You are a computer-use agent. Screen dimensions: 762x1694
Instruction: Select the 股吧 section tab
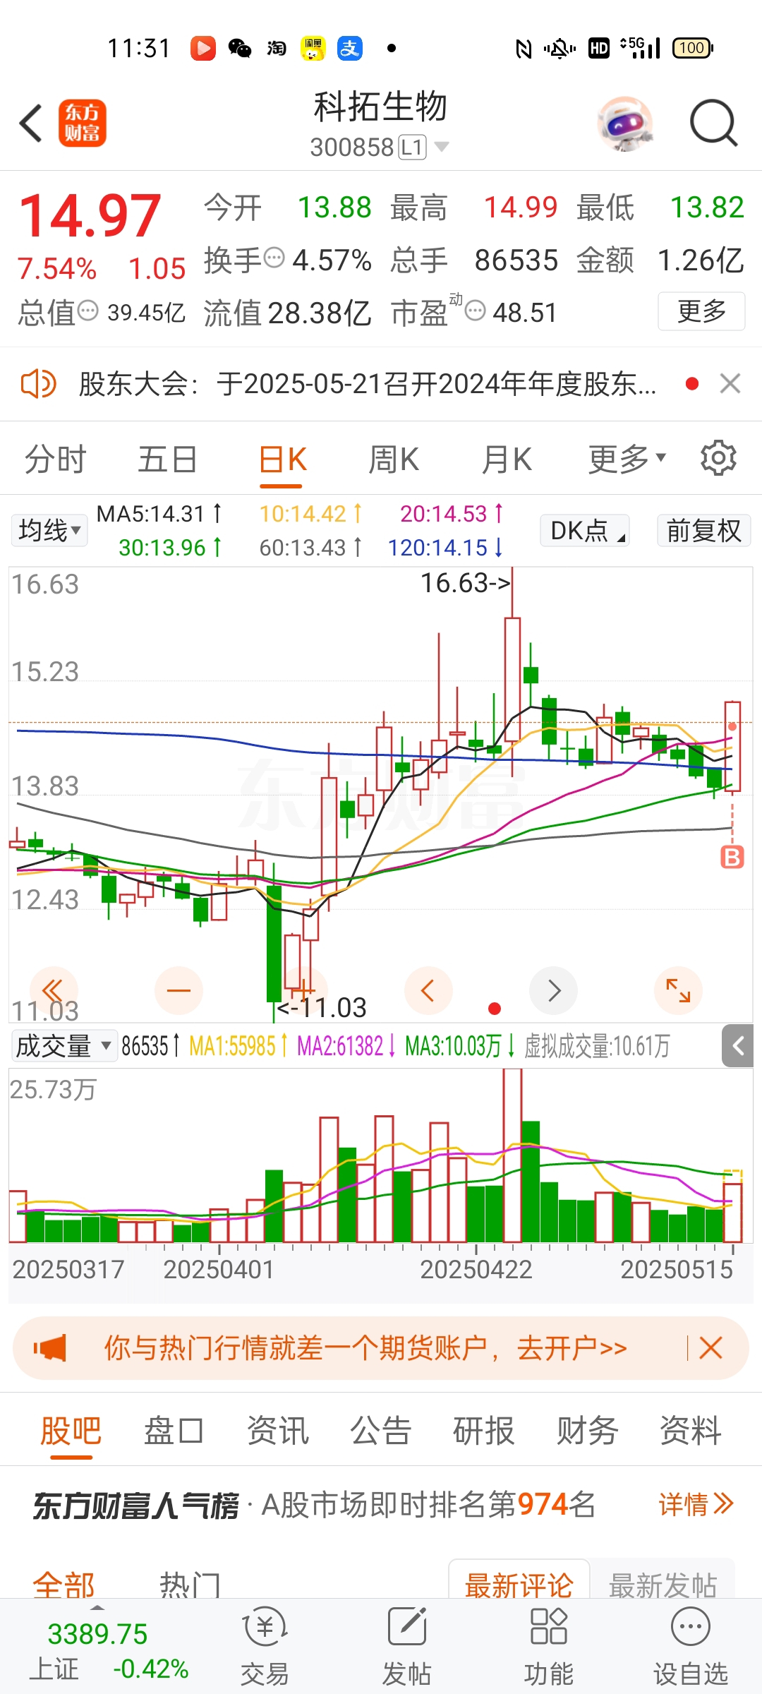tap(71, 1431)
